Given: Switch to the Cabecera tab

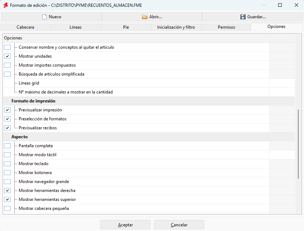Looking at the screenshot, I should tap(25, 27).
